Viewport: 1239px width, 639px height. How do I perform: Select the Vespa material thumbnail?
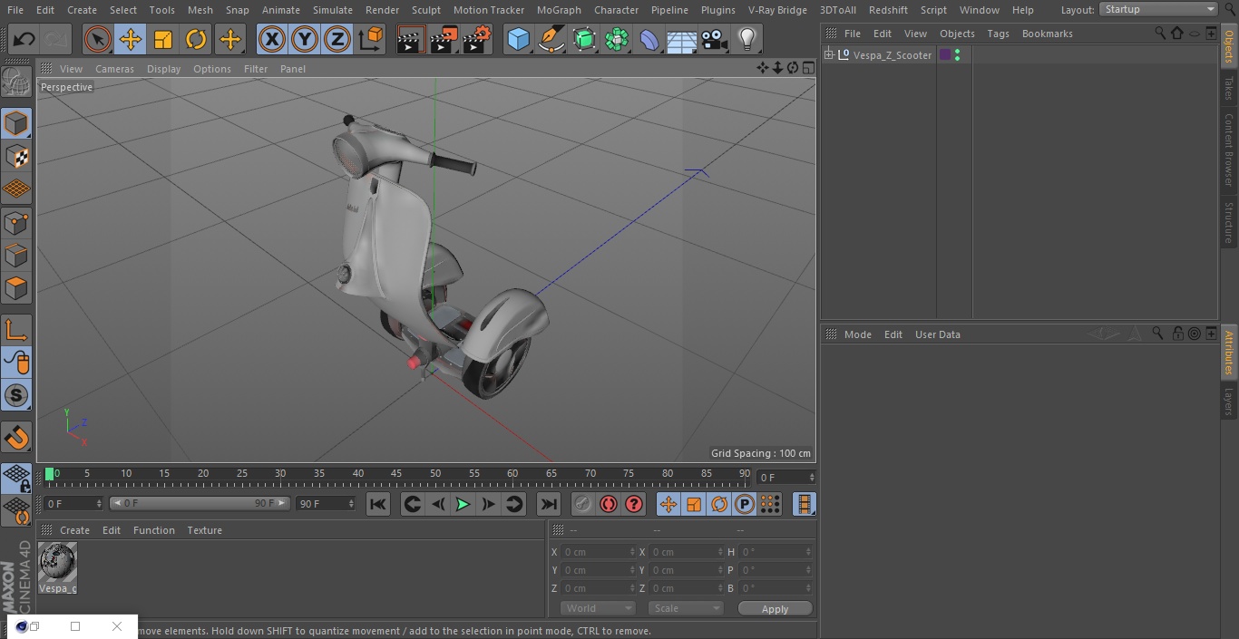[58, 563]
